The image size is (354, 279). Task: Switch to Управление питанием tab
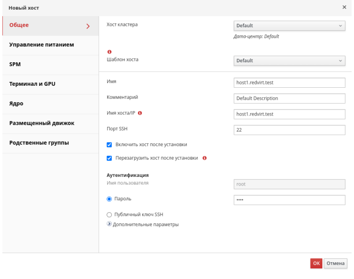(50, 45)
